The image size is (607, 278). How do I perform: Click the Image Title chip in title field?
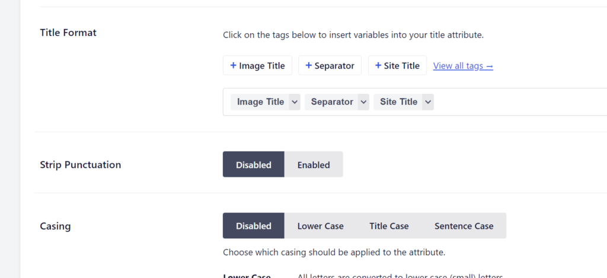(260, 102)
